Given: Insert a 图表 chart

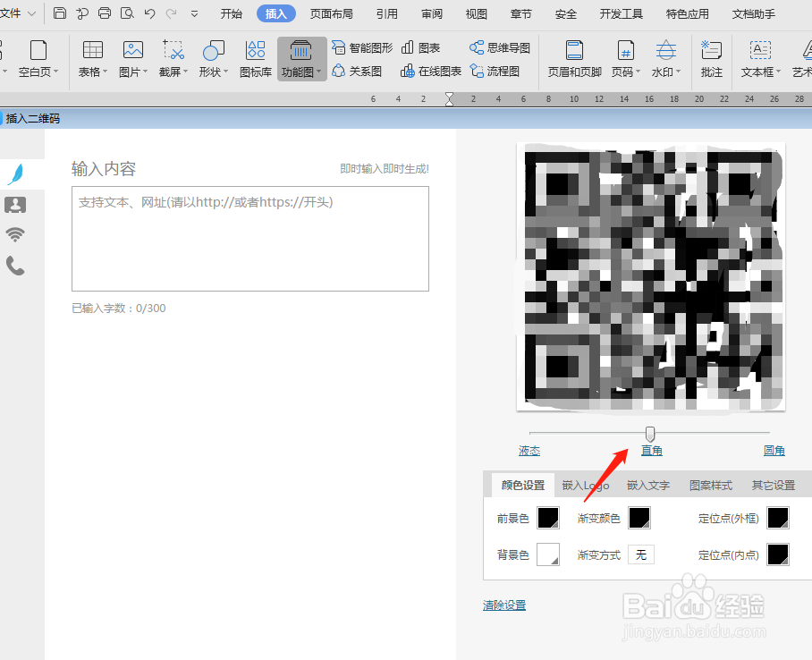Looking at the screenshot, I should 420,47.
